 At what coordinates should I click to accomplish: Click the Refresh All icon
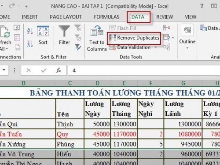[x=5, y=32]
